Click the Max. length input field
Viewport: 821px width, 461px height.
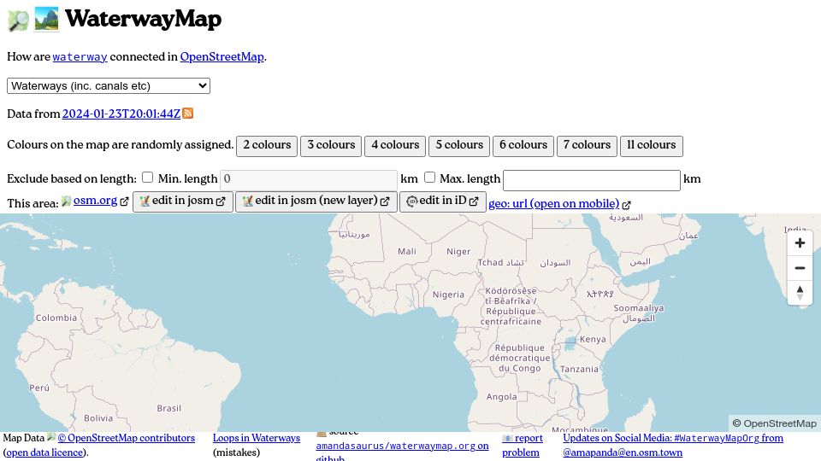(592, 180)
